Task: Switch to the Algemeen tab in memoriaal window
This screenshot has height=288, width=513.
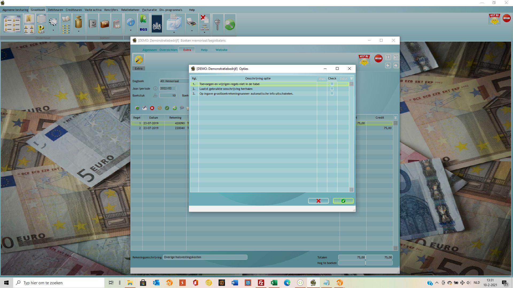Action: 149,50
